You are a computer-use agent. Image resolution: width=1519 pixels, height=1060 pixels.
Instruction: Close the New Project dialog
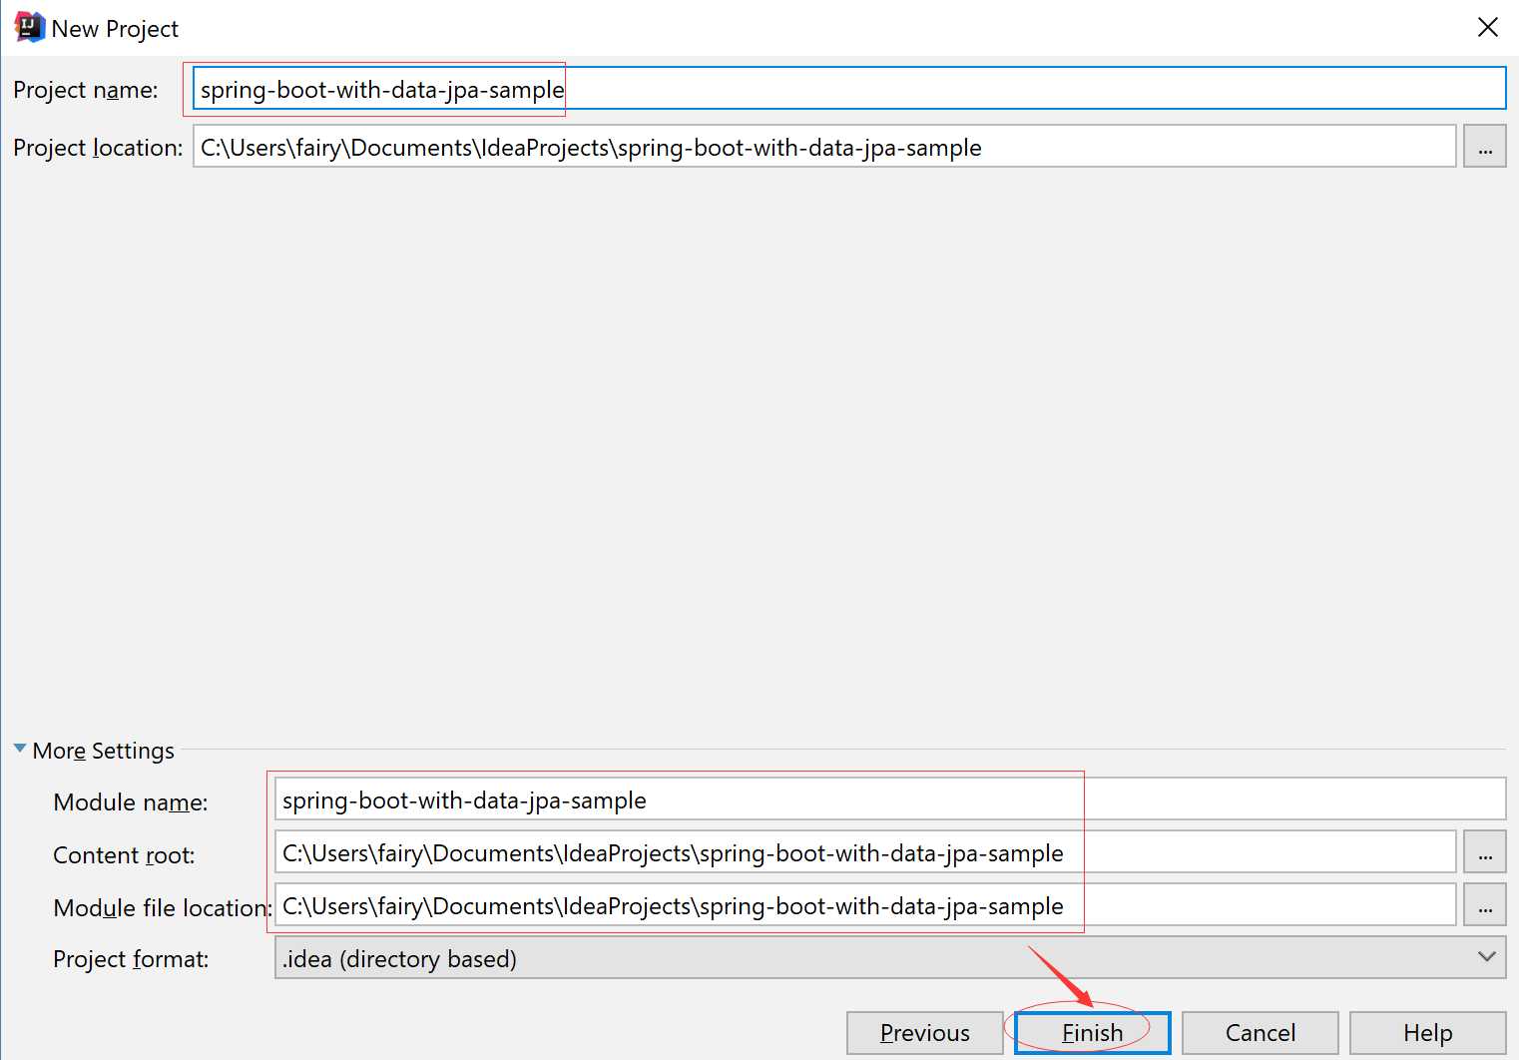tap(1487, 27)
